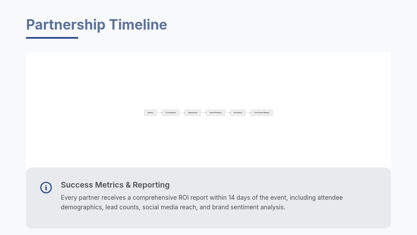The width and height of the screenshot is (417, 235).
Task: Click the blue underline beneath the title
Action: (52, 38)
